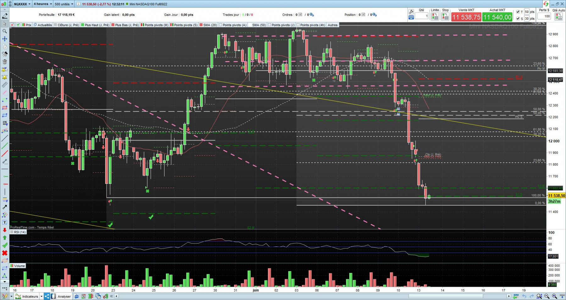Click the Limite order icon
Screen dimensions: 566x300
[435, 17]
